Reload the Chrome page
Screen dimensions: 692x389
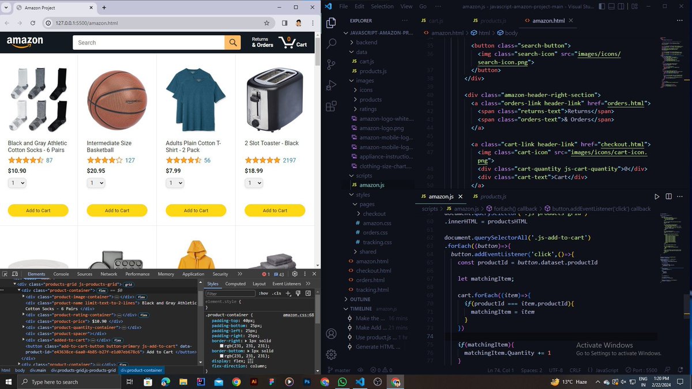tap(33, 23)
